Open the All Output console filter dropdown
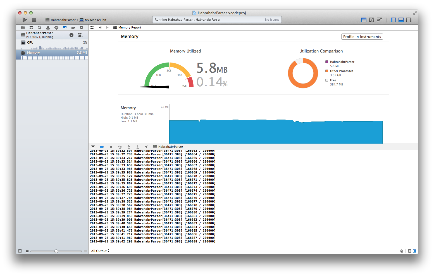The width and height of the screenshot is (434, 276). pos(100,251)
